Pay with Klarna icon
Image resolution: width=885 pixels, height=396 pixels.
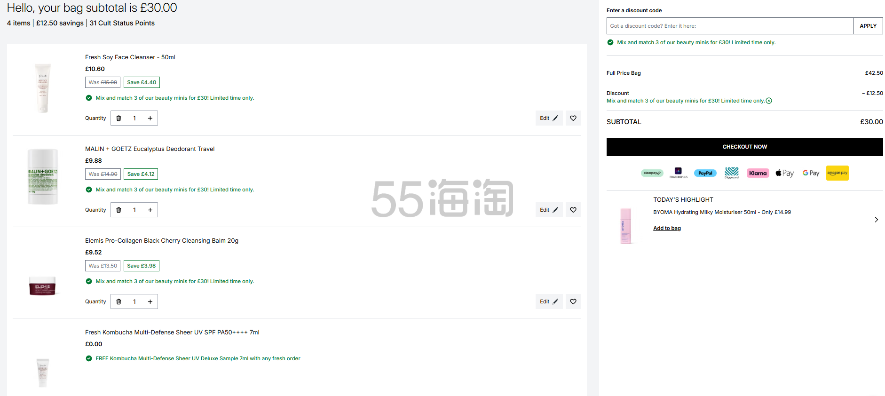[758, 173]
